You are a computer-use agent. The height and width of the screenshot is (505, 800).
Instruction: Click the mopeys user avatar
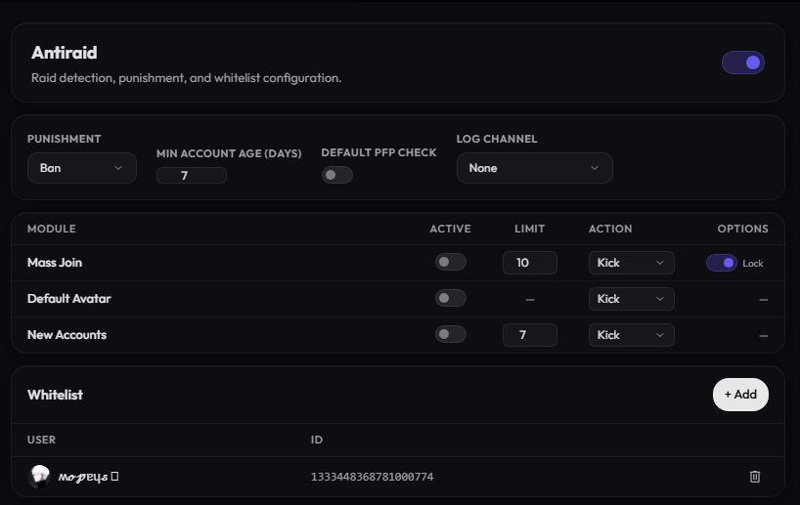pos(39,477)
